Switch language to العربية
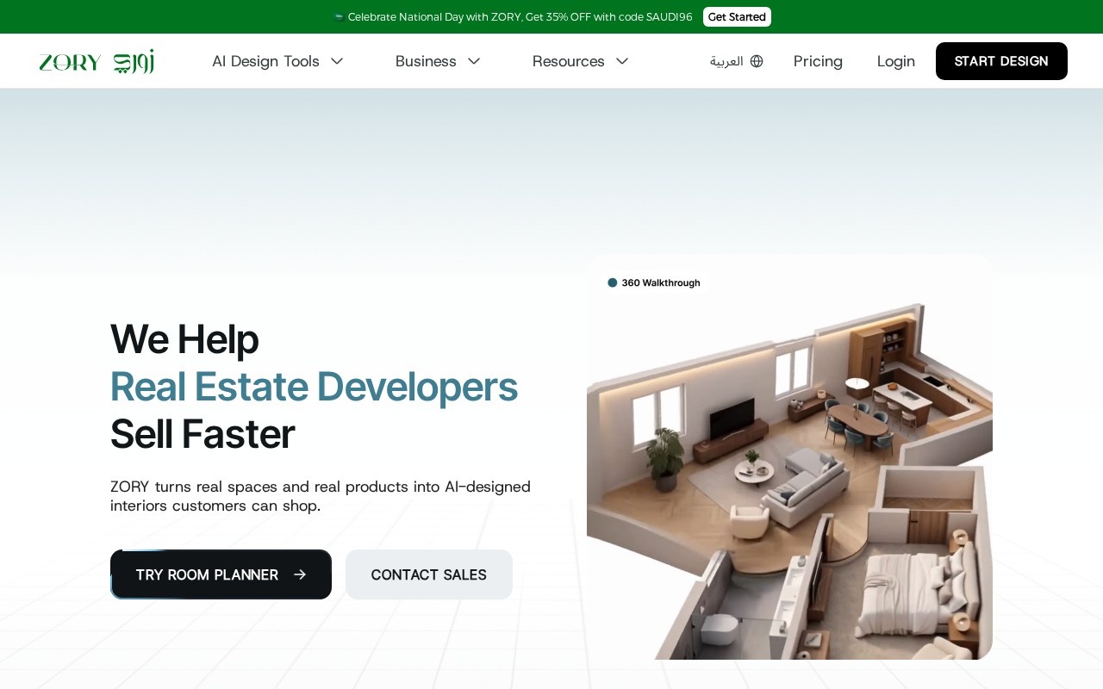 737,61
